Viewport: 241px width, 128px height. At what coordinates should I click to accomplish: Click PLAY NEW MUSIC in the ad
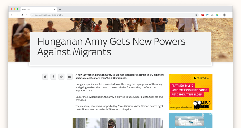coord(182,86)
